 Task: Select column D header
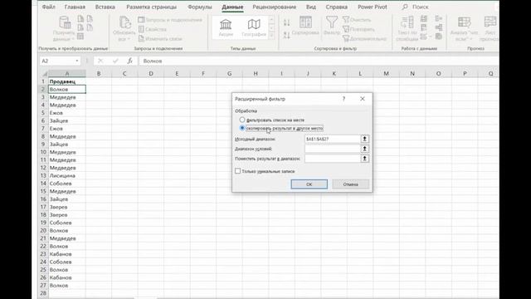[x=151, y=74]
